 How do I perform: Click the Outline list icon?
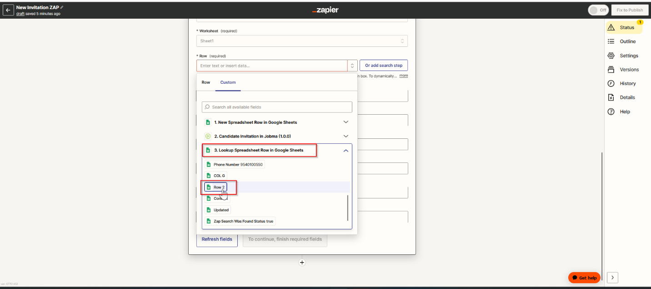[611, 41]
